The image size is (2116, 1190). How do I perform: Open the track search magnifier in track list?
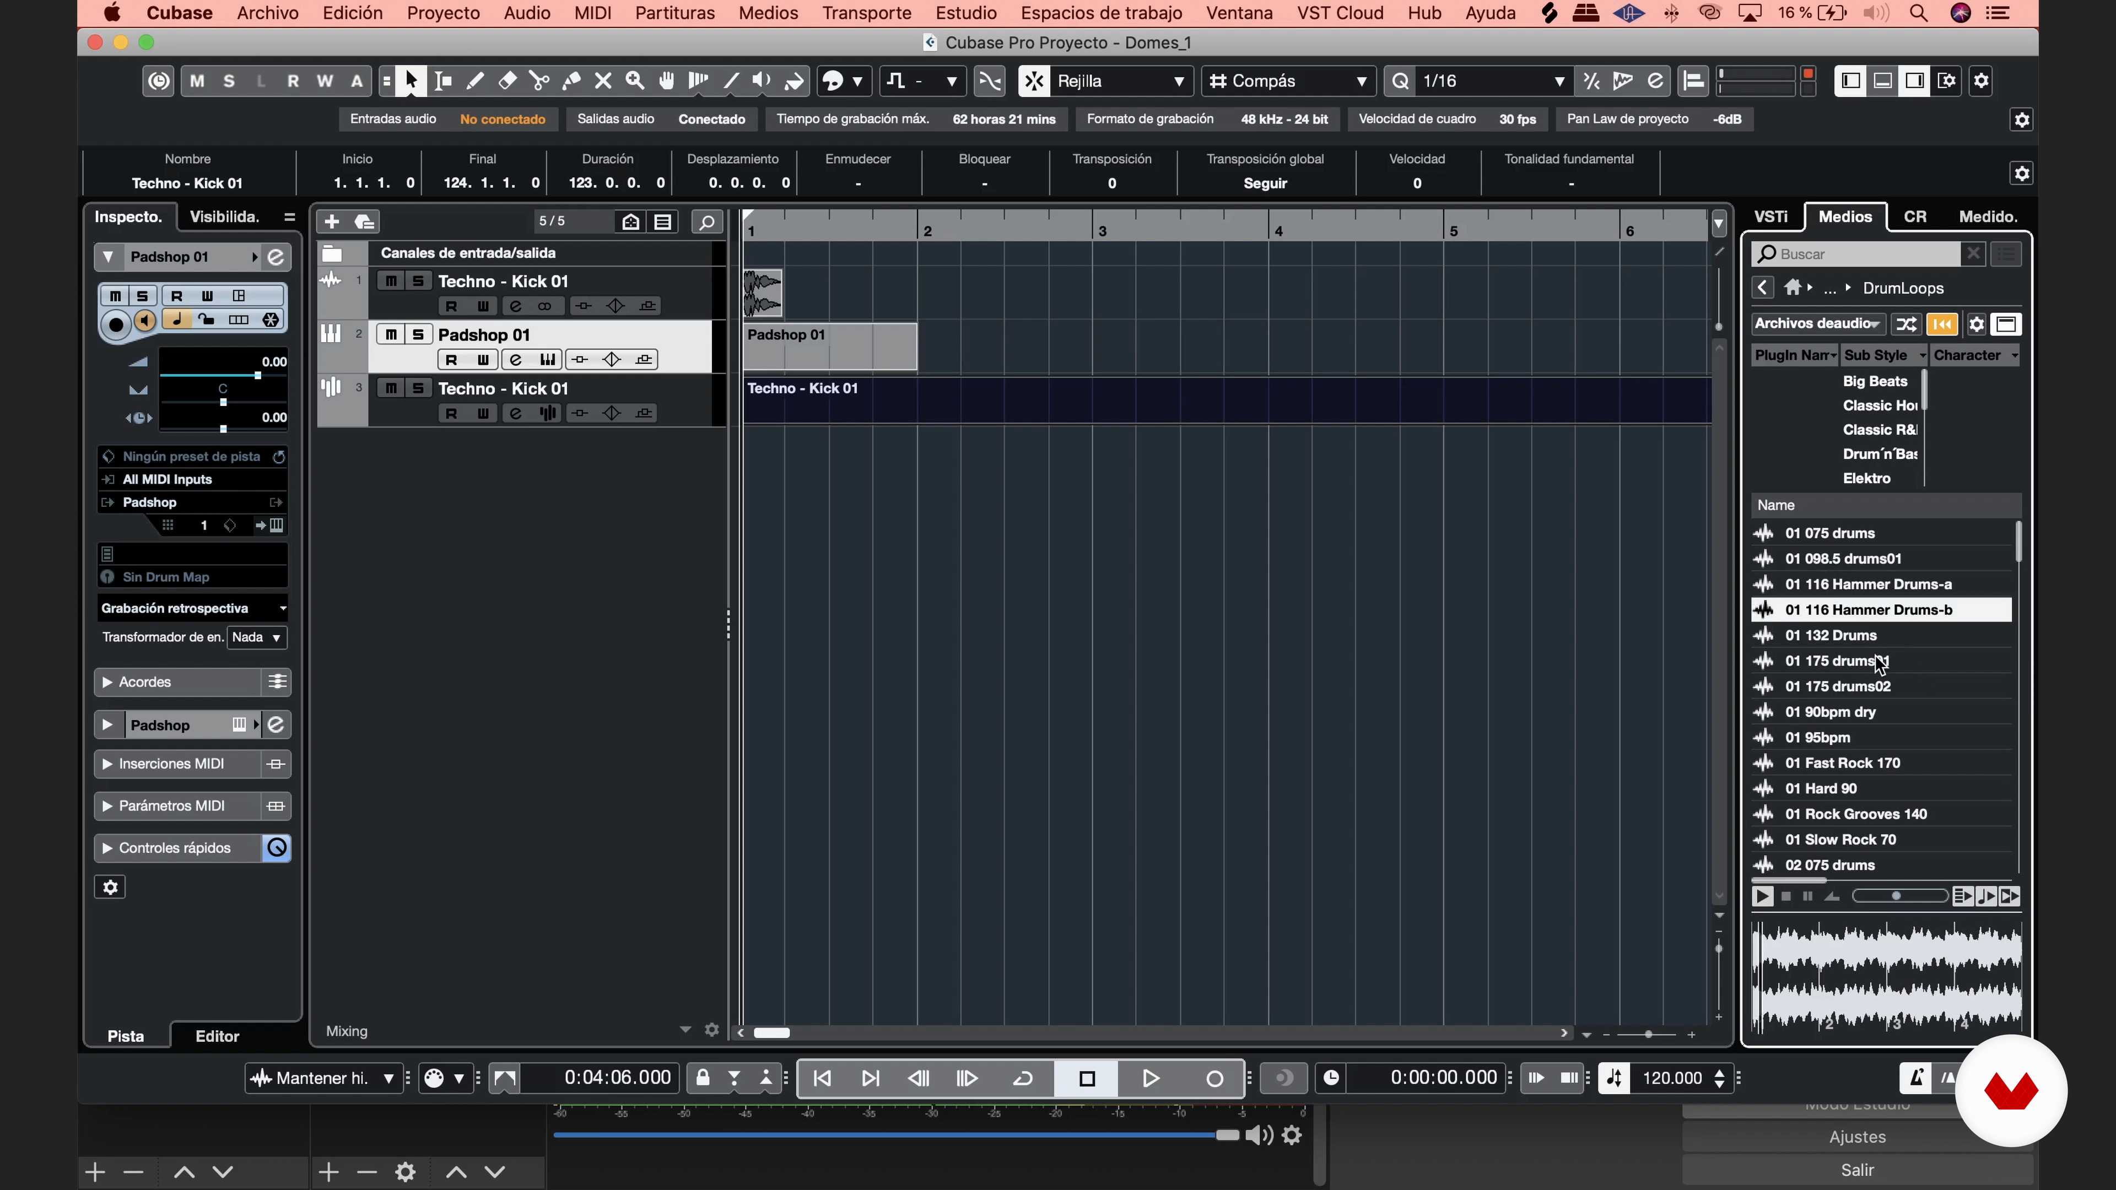click(706, 221)
